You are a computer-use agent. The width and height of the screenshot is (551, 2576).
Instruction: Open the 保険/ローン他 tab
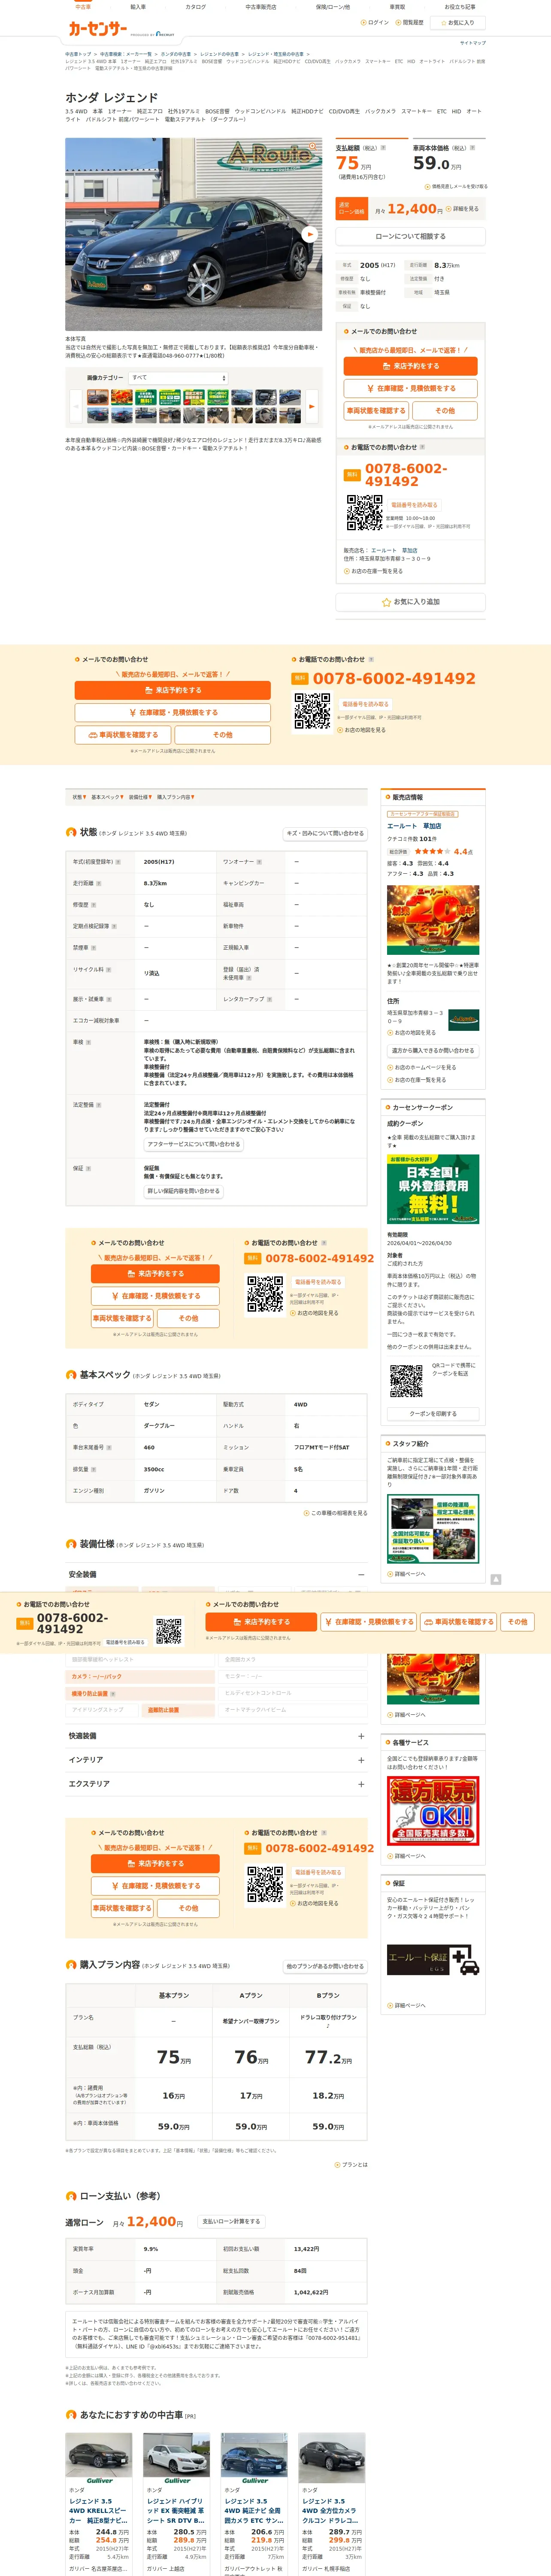click(x=333, y=7)
